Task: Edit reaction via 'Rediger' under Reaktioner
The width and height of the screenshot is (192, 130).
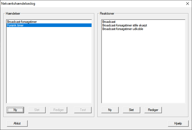Action: pyautogui.click(x=153, y=110)
